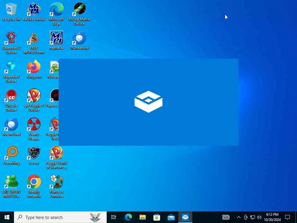Show hidden system tray icons
297x223 pixels.
[239, 217]
